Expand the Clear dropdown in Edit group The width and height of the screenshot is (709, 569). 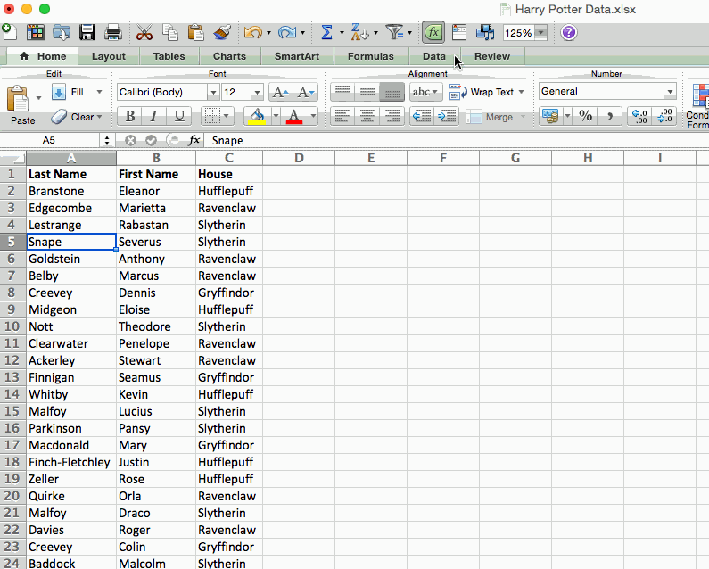point(99,117)
